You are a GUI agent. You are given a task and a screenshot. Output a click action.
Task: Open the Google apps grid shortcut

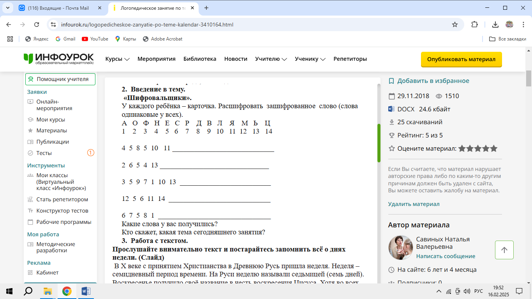click(10, 39)
